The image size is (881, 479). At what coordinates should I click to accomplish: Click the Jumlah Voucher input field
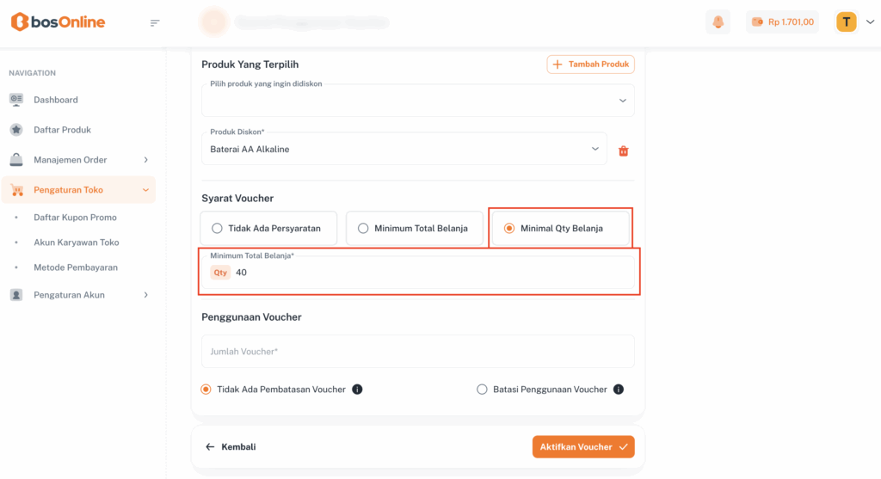point(418,352)
